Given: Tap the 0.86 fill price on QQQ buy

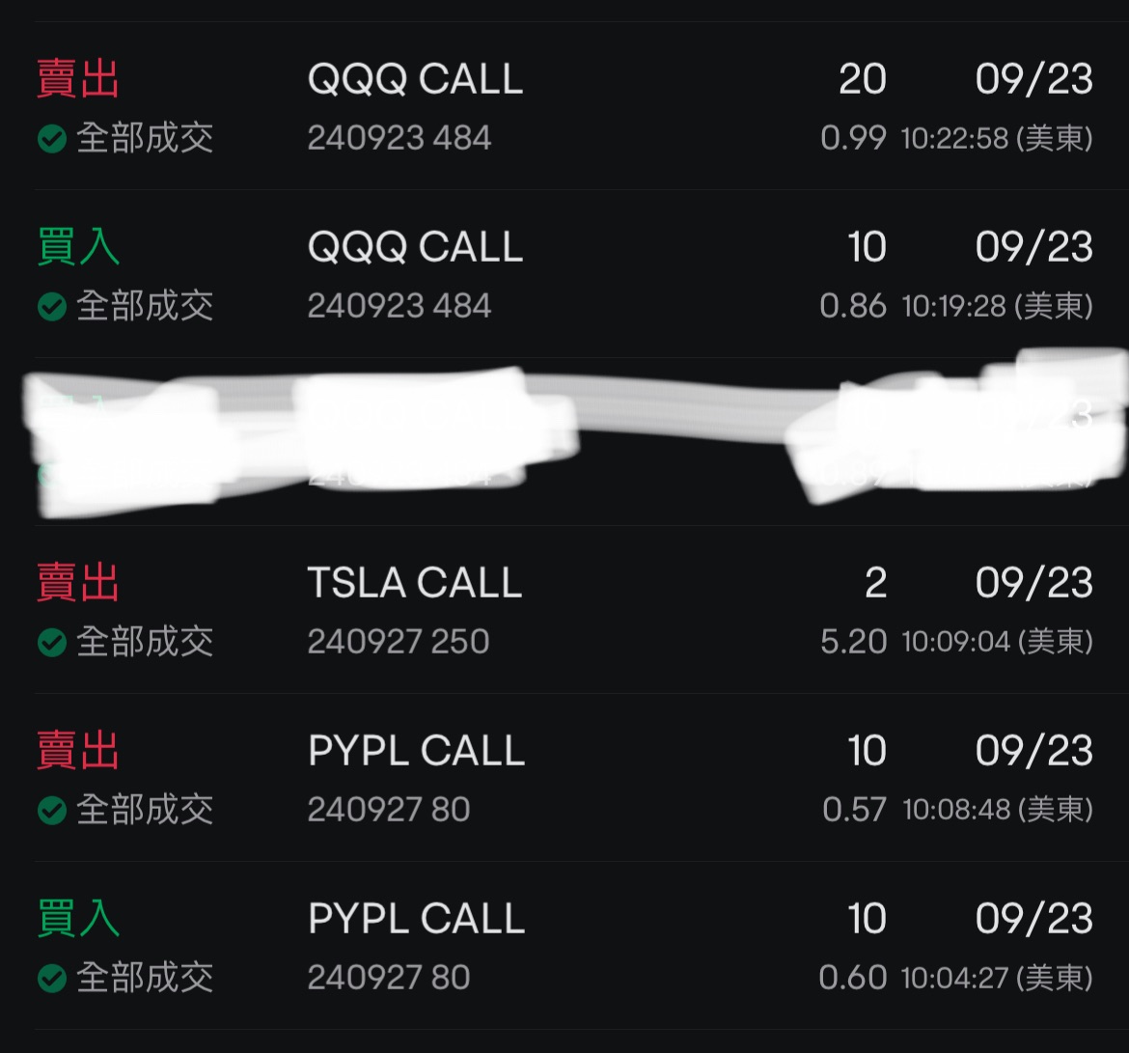Looking at the screenshot, I should click(x=853, y=307).
